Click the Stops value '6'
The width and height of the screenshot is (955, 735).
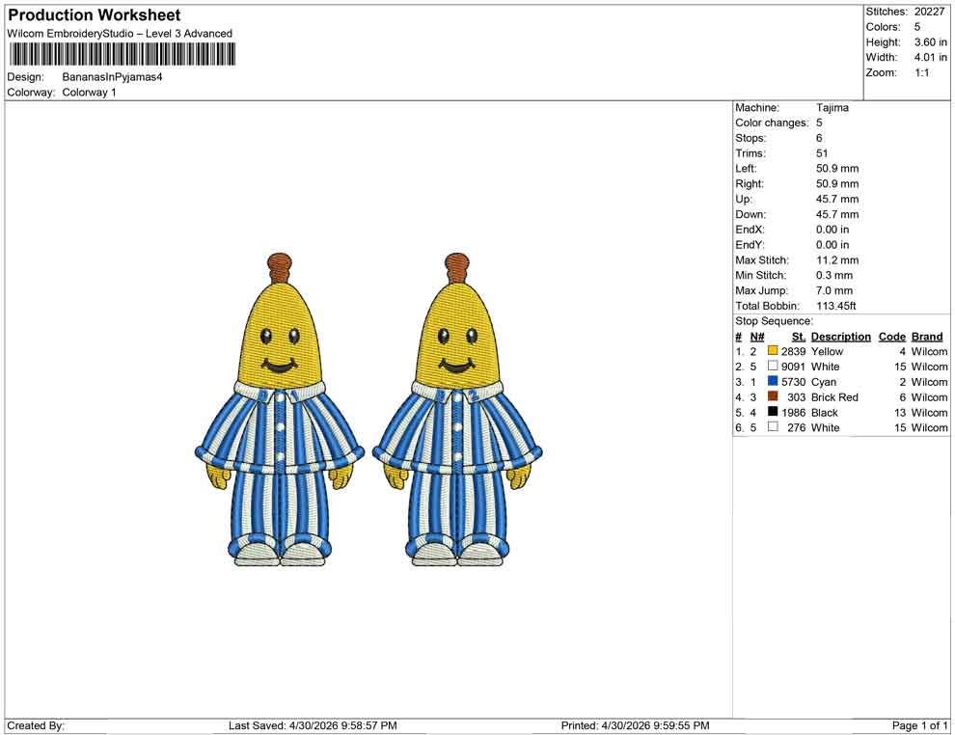[x=819, y=138]
